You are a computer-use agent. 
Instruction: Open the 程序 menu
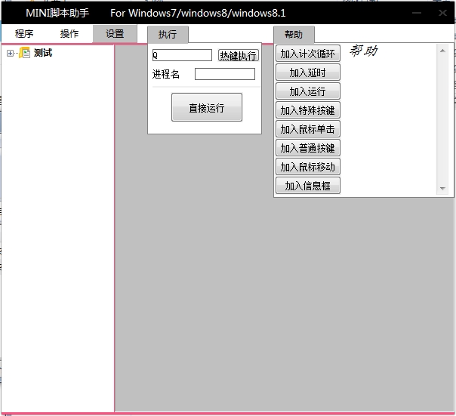point(24,34)
